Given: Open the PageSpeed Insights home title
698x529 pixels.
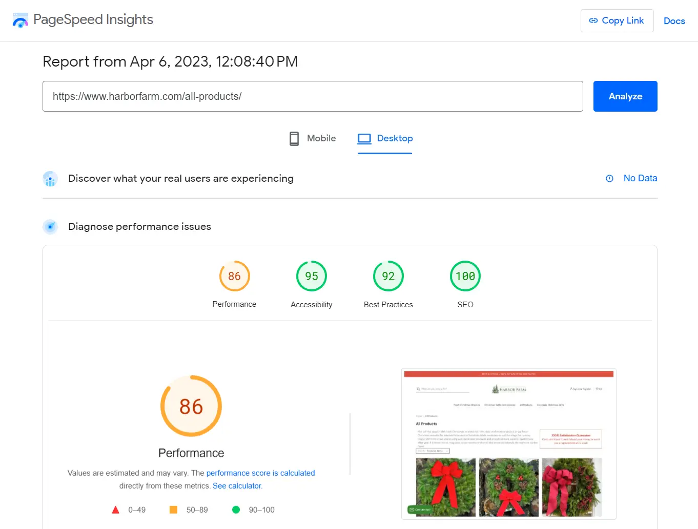Looking at the screenshot, I should 93,19.
